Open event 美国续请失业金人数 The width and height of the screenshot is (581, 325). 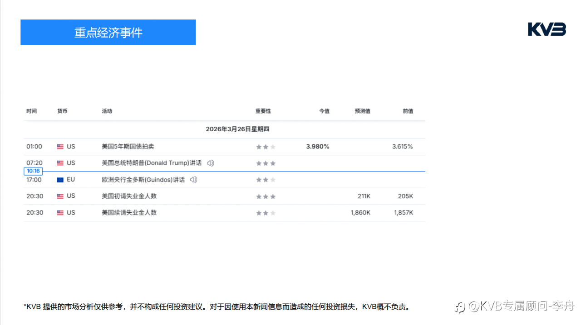click(x=129, y=213)
